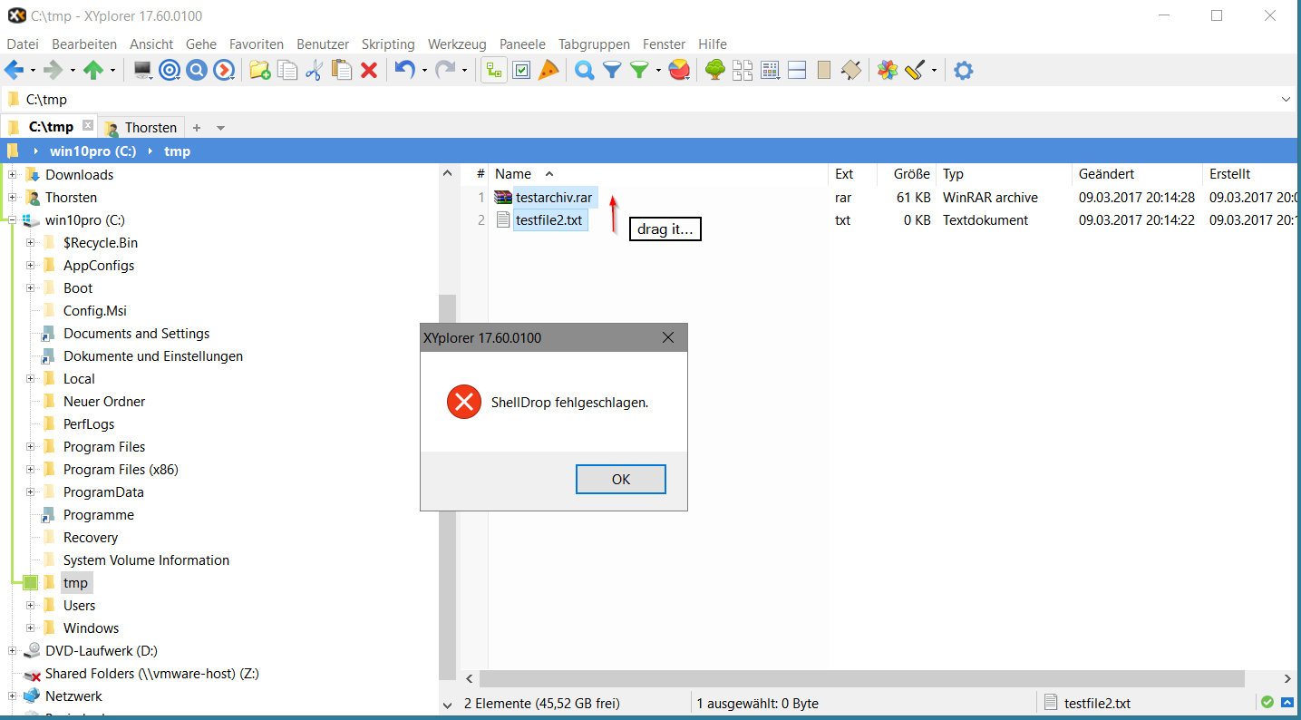Open Color Filters with the flower icon
The height and width of the screenshot is (720, 1301).
pyautogui.click(x=886, y=70)
